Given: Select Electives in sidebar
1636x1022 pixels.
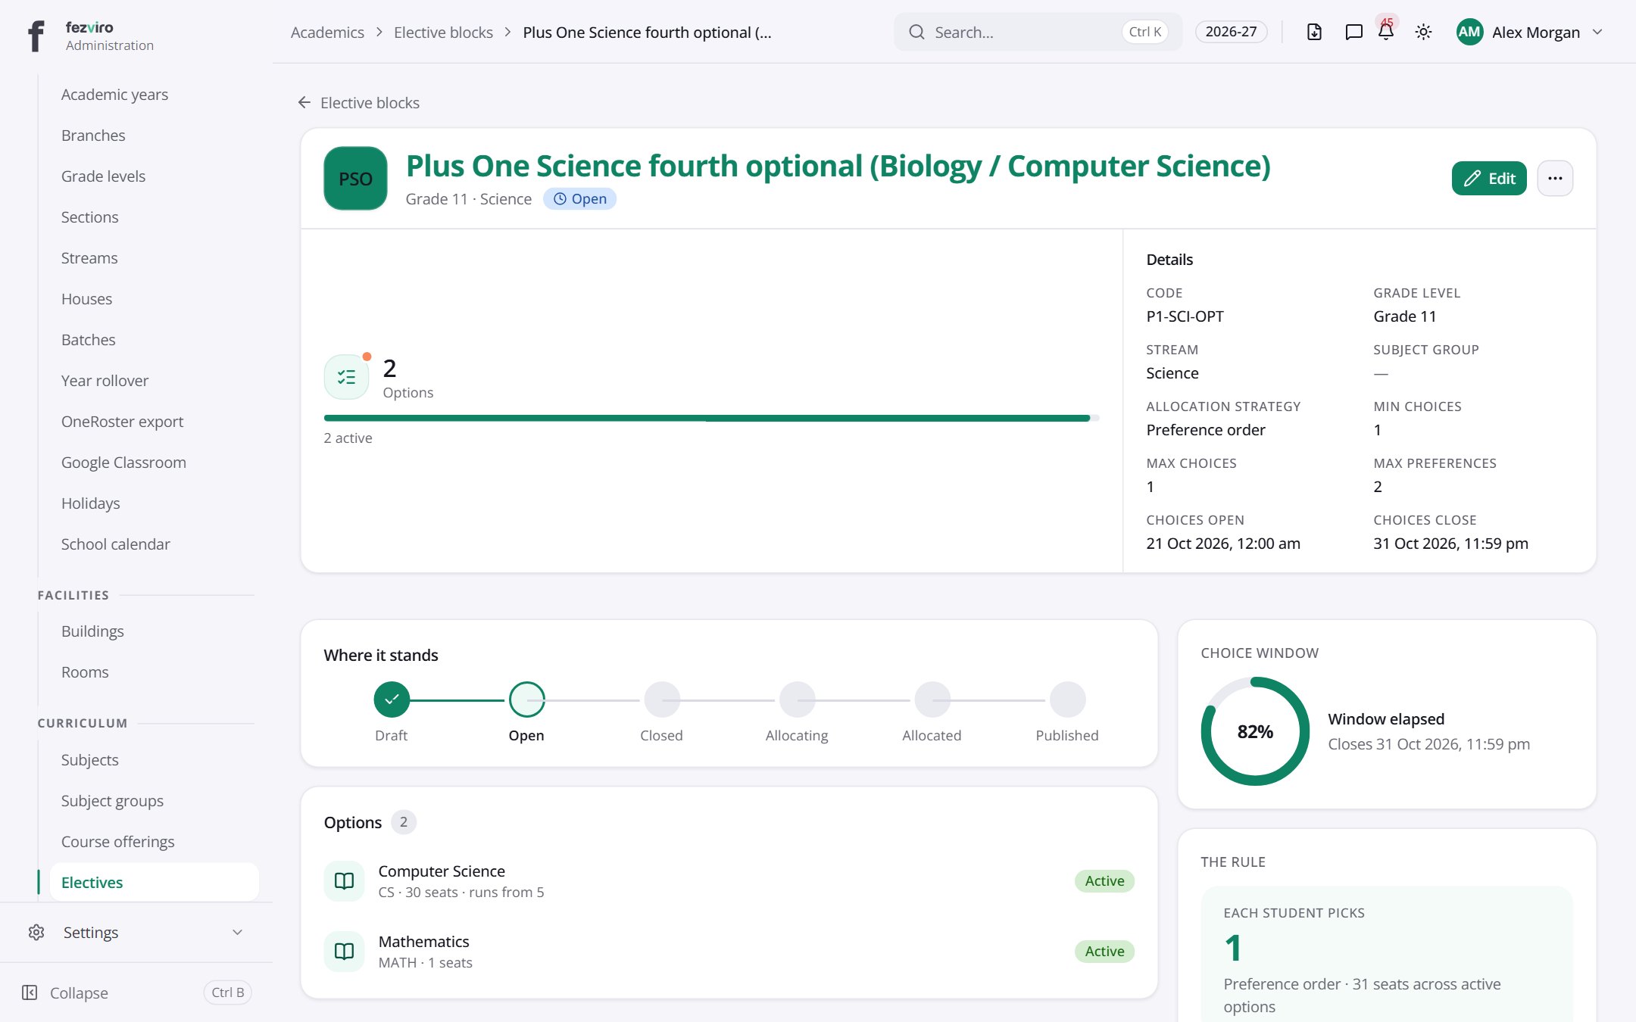Looking at the screenshot, I should (155, 882).
